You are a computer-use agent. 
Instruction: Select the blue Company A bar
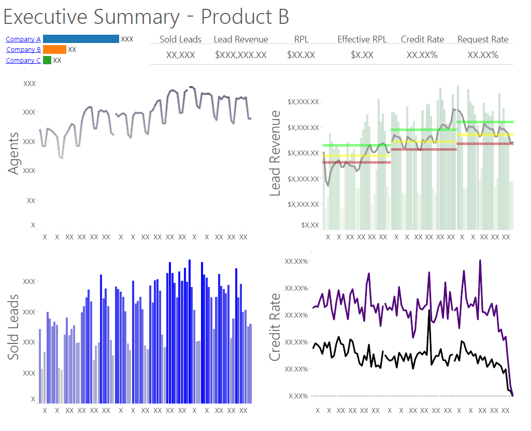(81, 39)
